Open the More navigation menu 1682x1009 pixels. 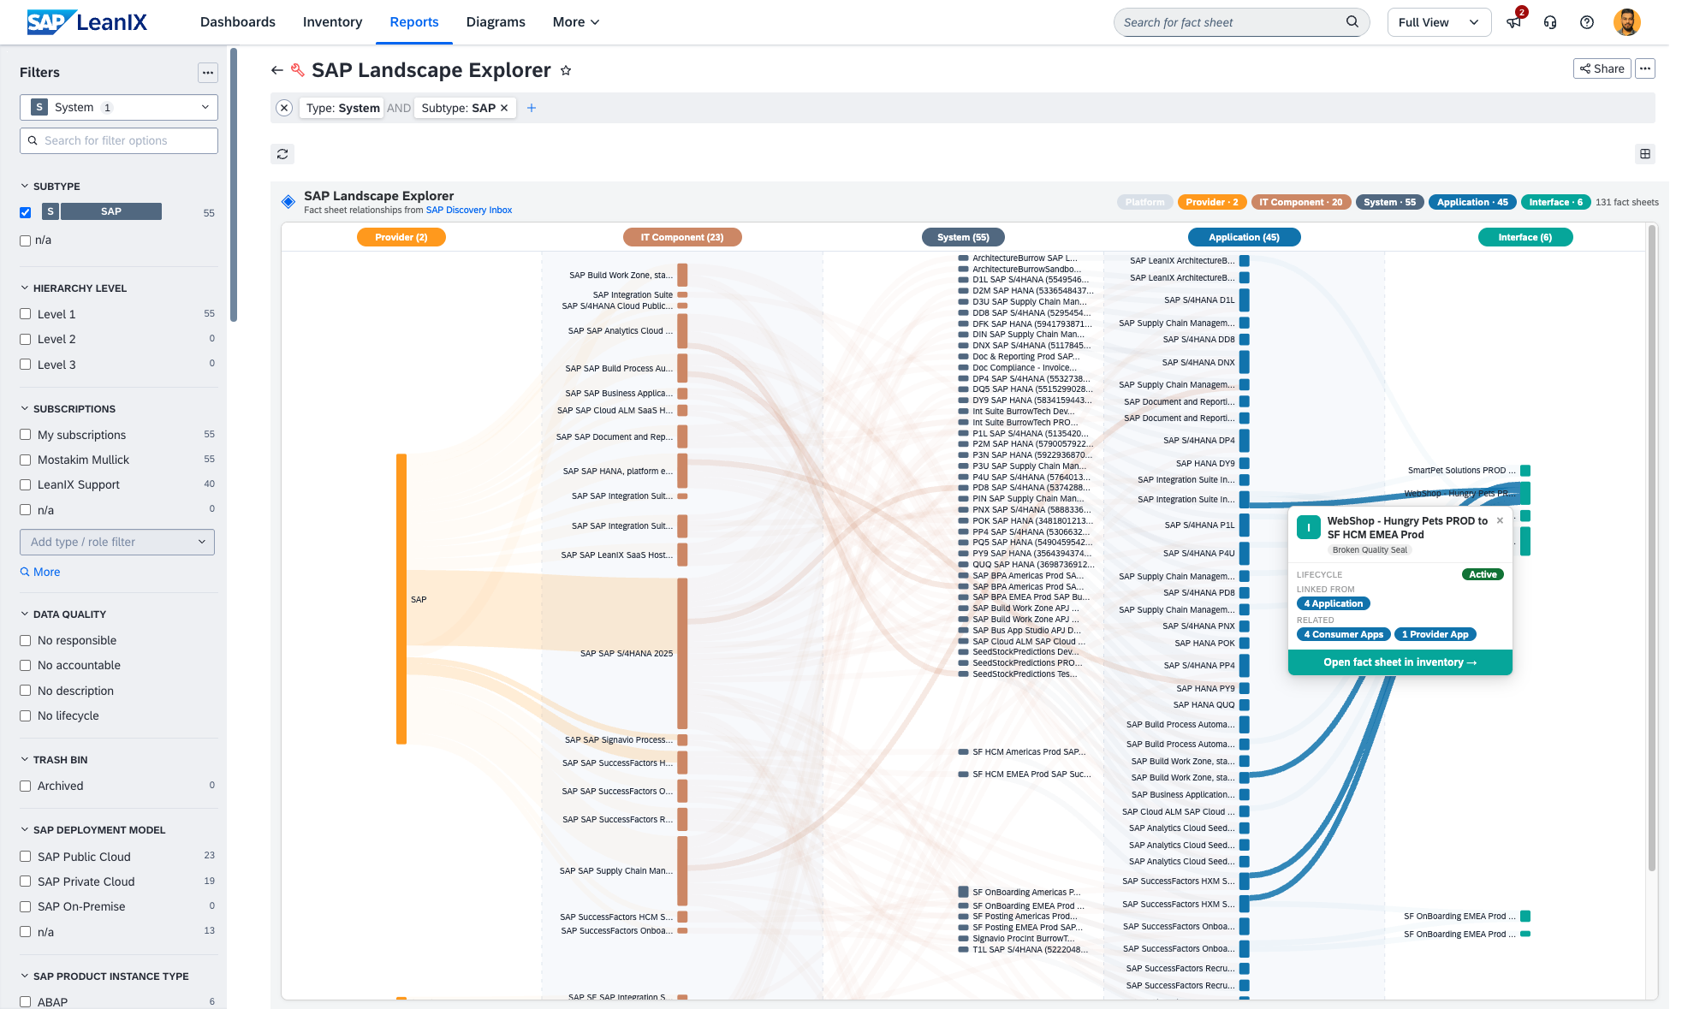pos(576,22)
